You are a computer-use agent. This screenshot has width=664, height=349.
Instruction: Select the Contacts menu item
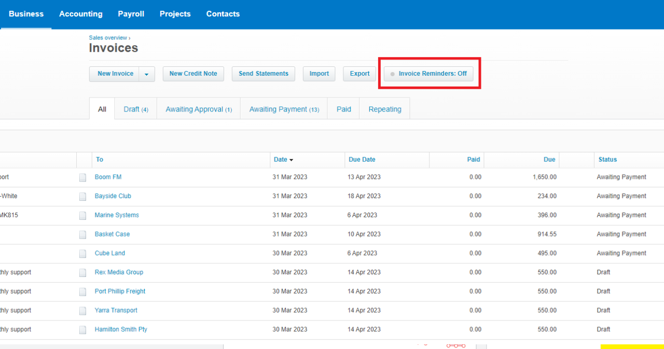click(x=223, y=14)
